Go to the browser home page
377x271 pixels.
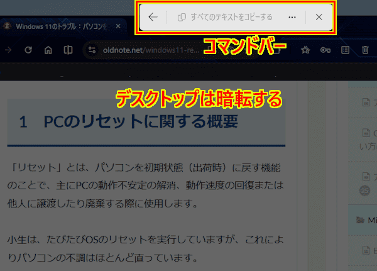pyautogui.click(x=48, y=50)
